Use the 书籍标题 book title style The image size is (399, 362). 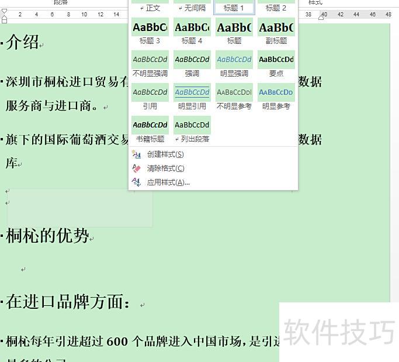(x=150, y=130)
